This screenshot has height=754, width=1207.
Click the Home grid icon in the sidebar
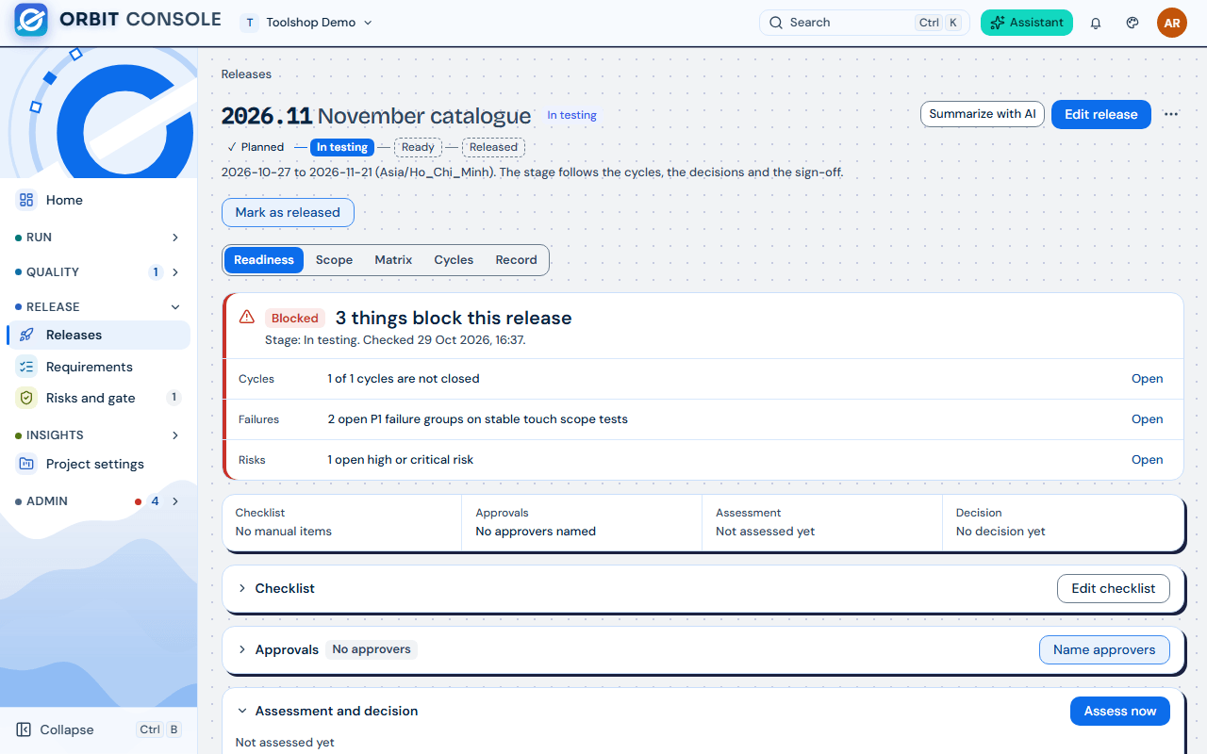tap(26, 200)
